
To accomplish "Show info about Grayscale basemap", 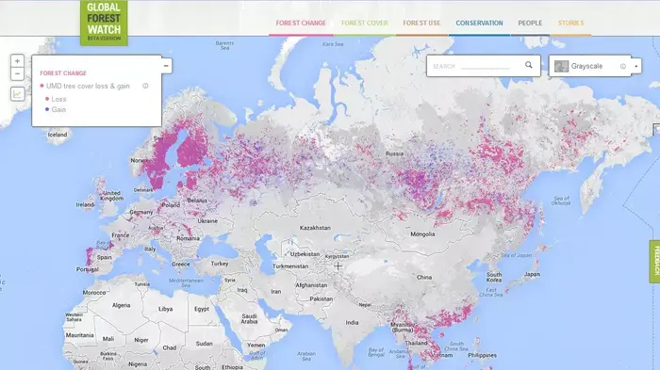I will pyautogui.click(x=623, y=66).
